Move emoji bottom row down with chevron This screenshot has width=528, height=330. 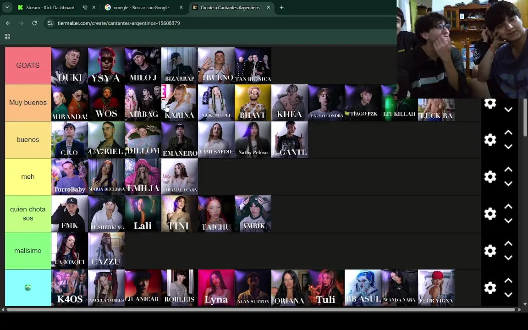point(508,295)
